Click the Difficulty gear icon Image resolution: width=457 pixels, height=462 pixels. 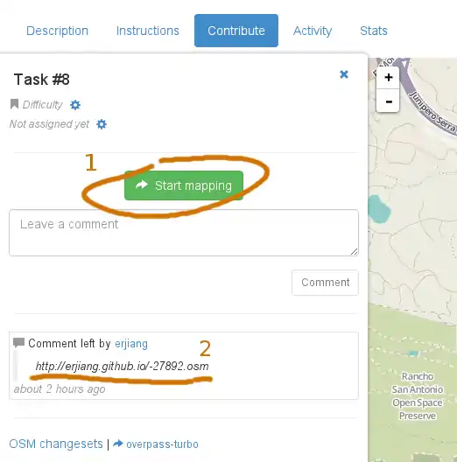click(x=75, y=105)
